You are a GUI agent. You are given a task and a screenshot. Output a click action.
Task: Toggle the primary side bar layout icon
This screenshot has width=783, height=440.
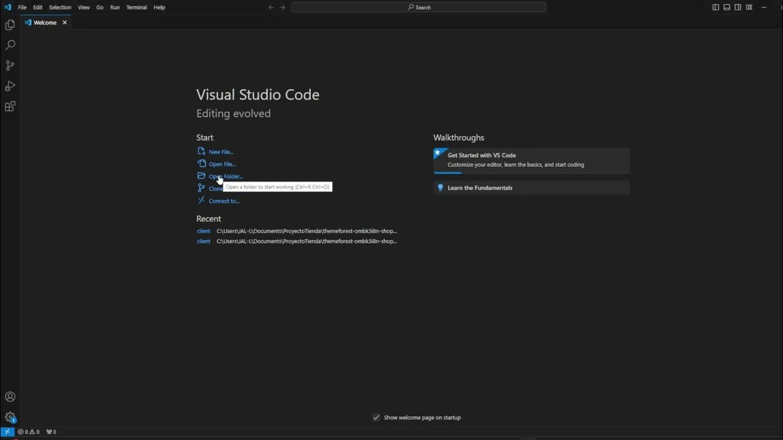[x=716, y=7]
